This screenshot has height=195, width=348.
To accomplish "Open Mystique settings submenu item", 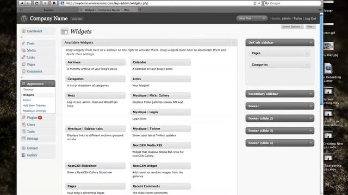I will [34, 110].
